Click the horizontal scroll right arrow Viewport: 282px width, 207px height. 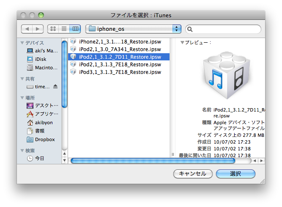(x=262, y=161)
